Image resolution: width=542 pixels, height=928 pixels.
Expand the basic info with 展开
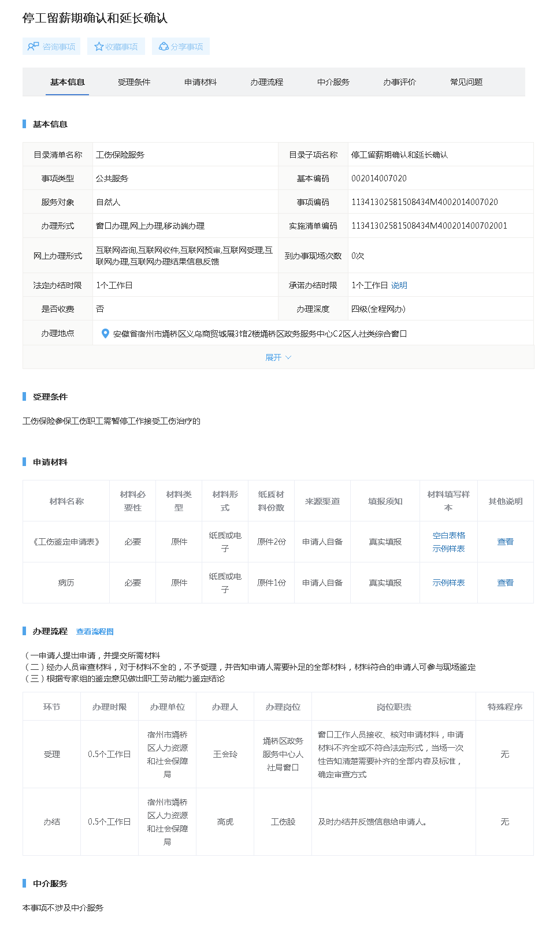tap(278, 357)
